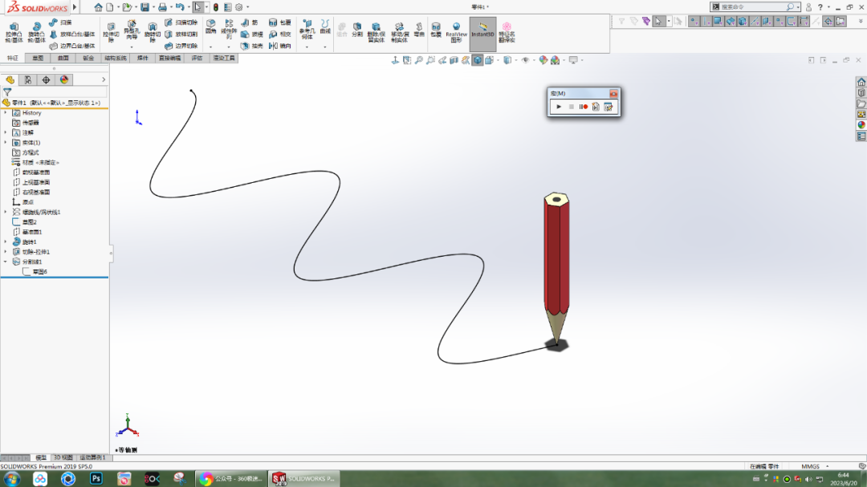
Task: Expand the History folder in the feature tree
Action: click(x=5, y=112)
